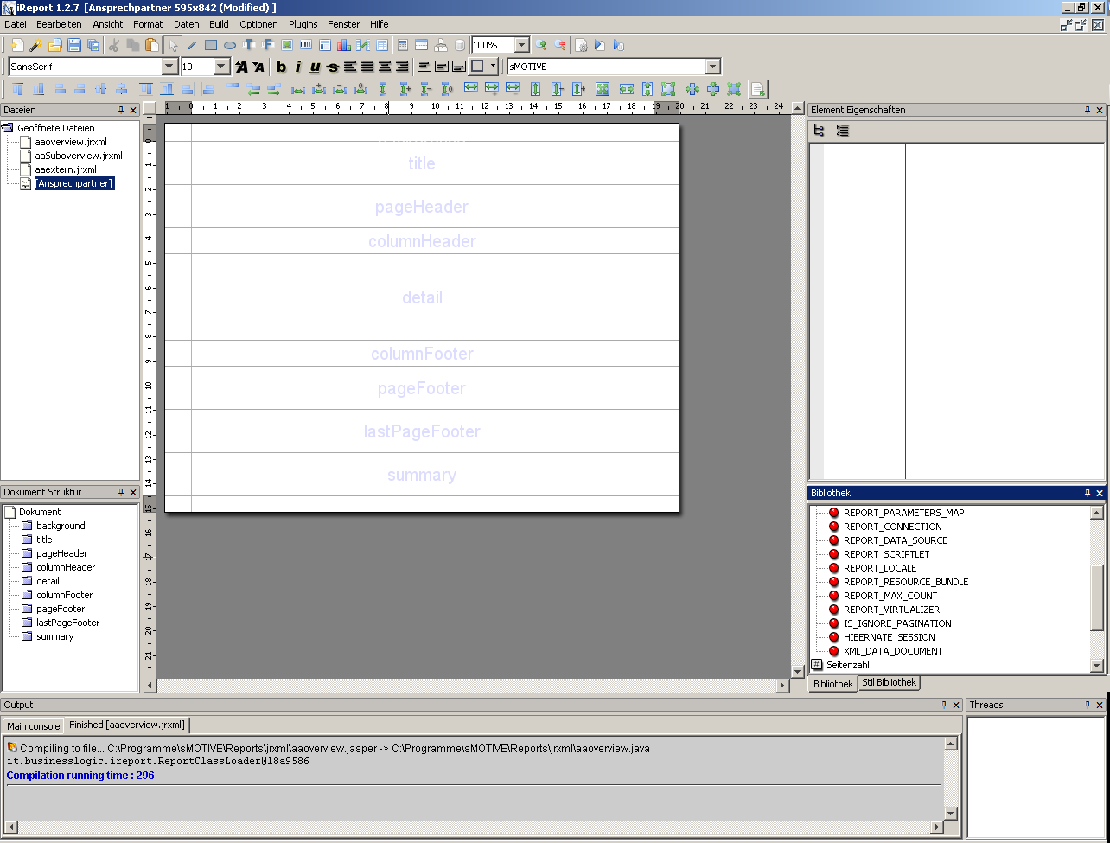This screenshot has width=1110, height=843.
Task: Click the Save All icon
Action: (x=93, y=45)
